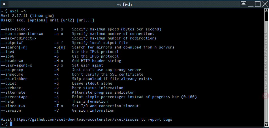Click the '--user-agent=x' option text
269x128 pixels.
pos(16,65)
